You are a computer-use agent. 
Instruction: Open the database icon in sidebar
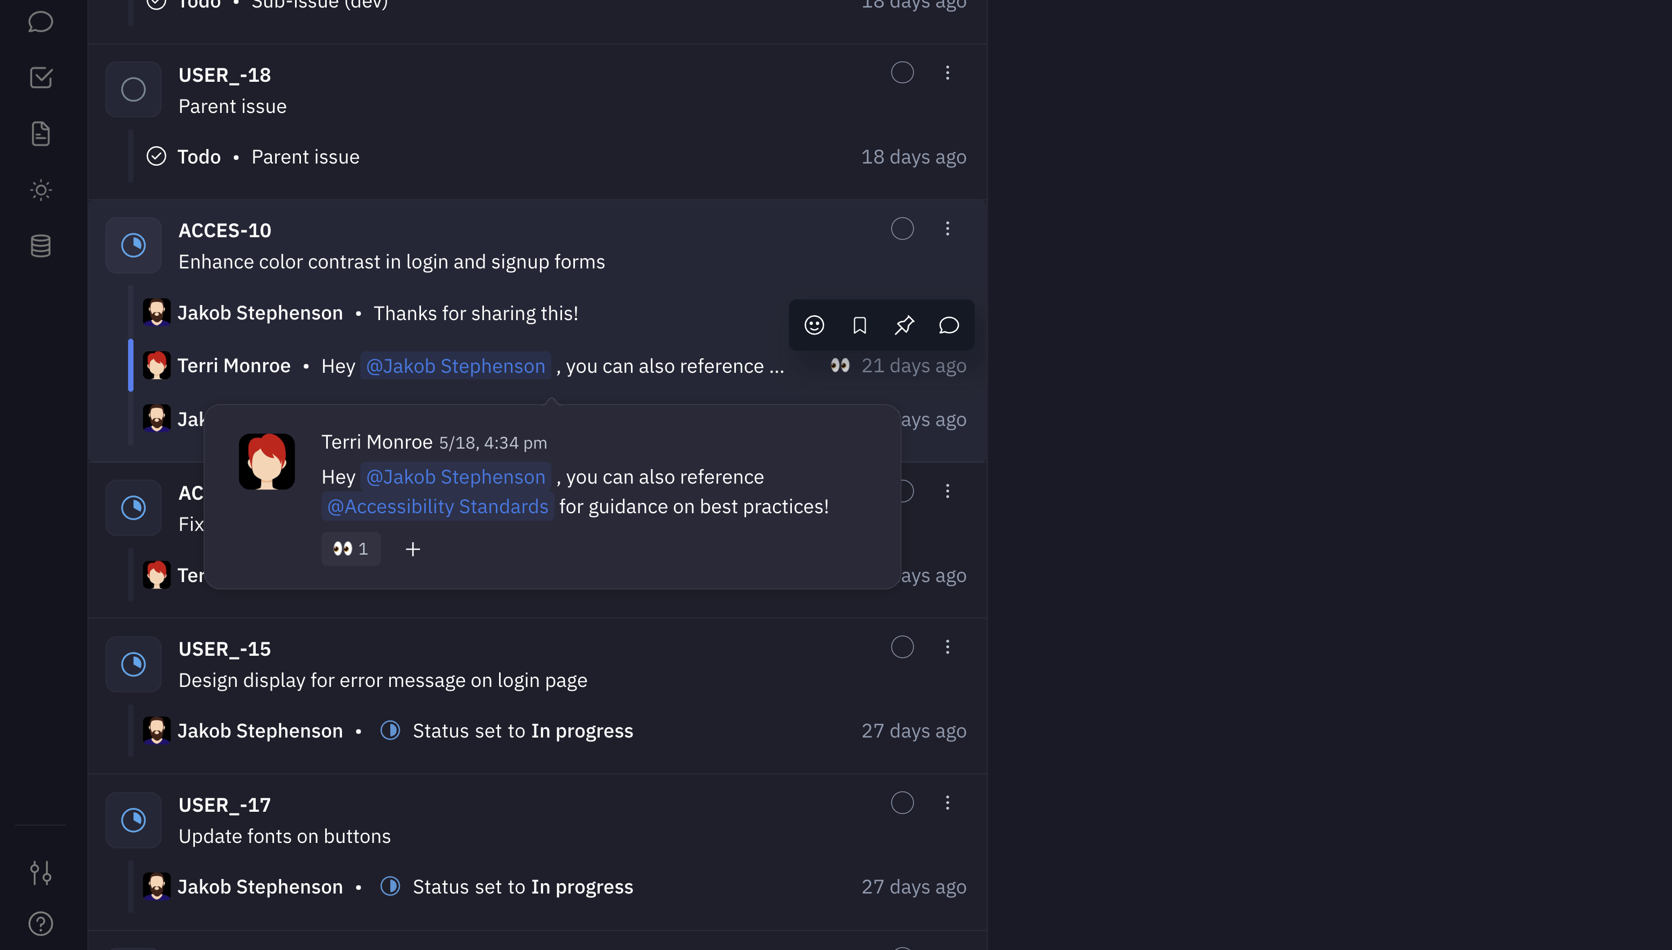[x=40, y=246]
